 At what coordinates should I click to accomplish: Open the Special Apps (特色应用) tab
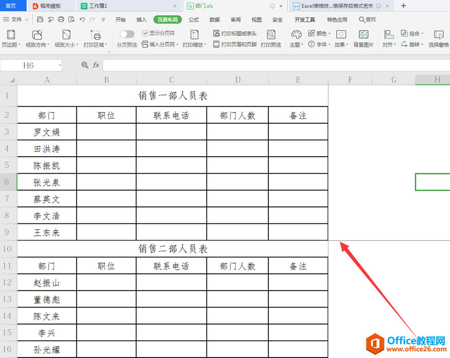(337, 20)
